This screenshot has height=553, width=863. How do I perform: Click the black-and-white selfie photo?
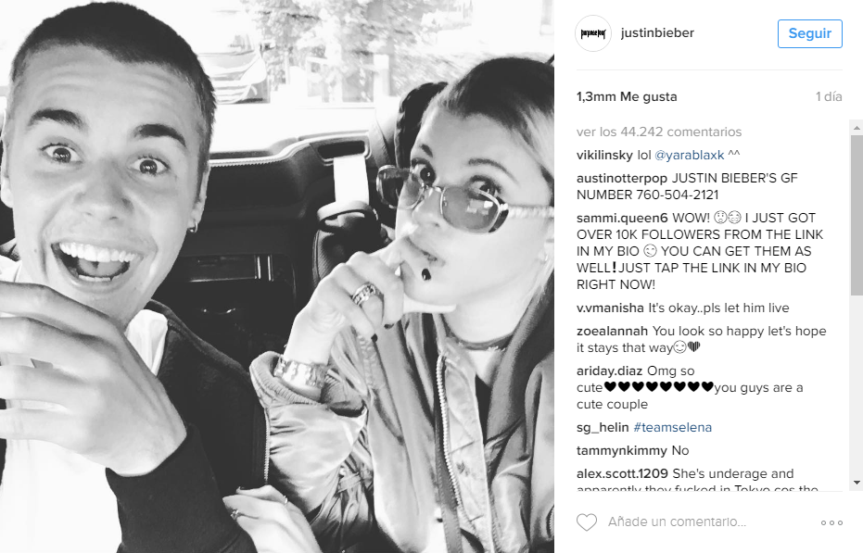[277, 276]
